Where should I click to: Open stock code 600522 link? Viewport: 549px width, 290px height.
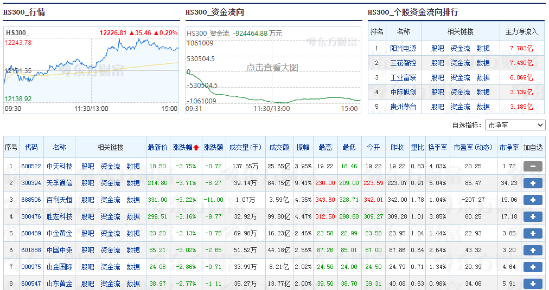click(31, 166)
